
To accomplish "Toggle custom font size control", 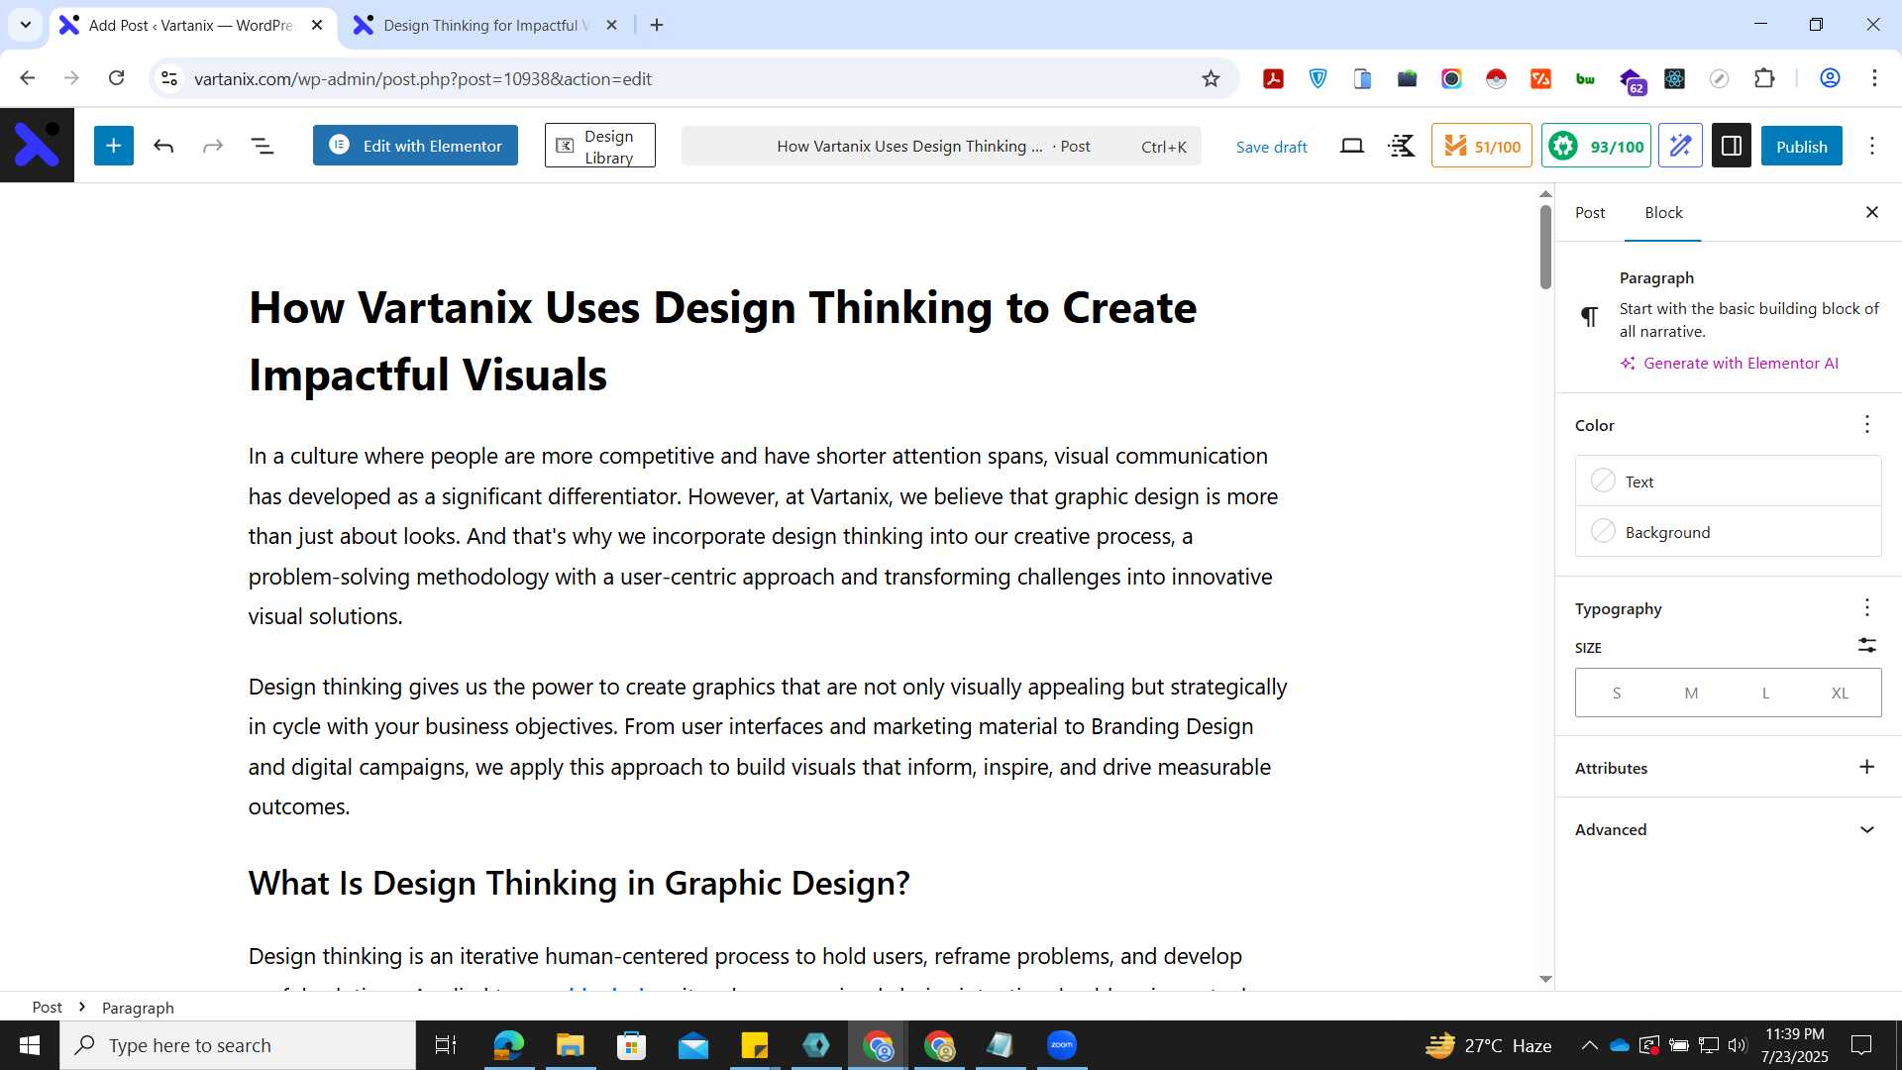I will point(1867,646).
